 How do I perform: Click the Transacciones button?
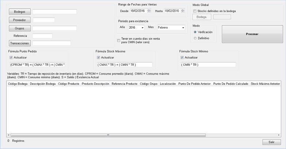pyautogui.click(x=20, y=43)
